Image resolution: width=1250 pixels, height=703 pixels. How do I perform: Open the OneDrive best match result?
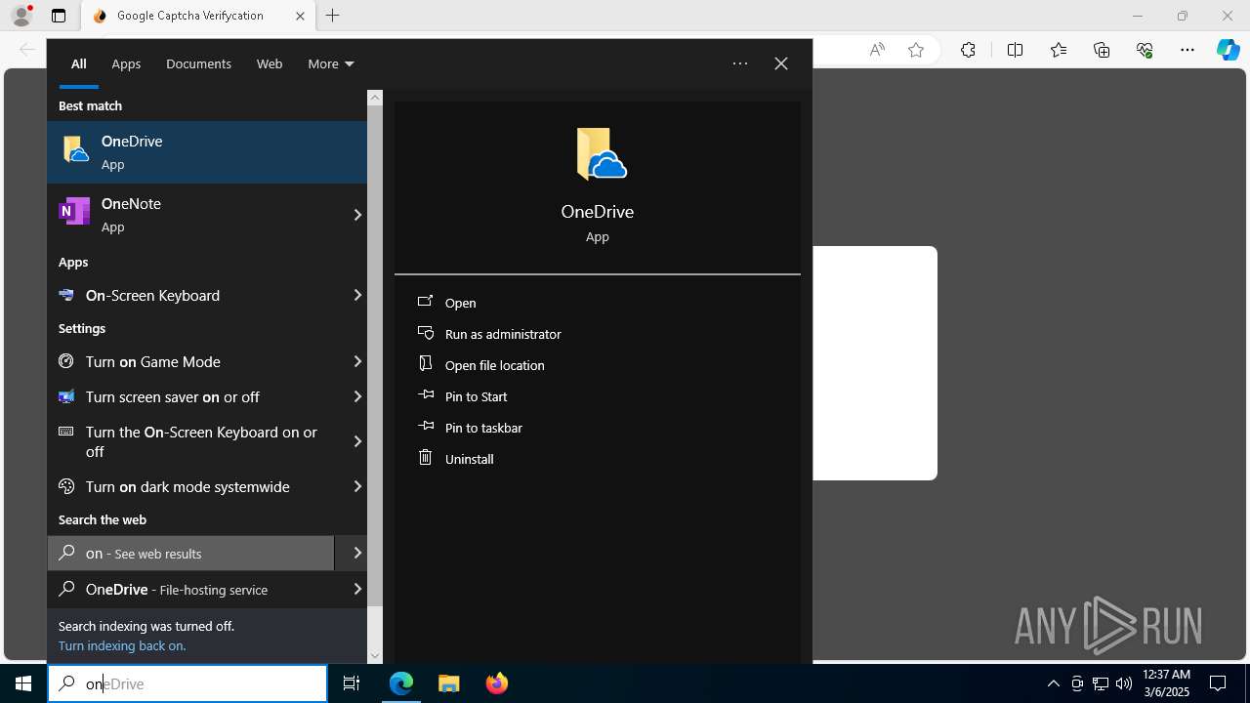point(207,152)
